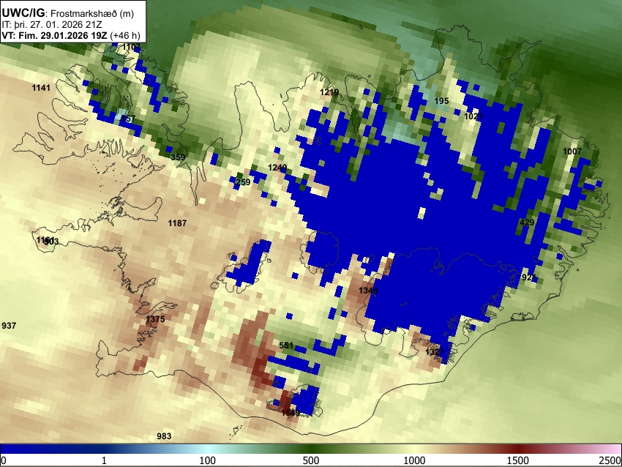This screenshot has height=467, width=622.
Task: Click the map value label 259
Action: (x=243, y=182)
